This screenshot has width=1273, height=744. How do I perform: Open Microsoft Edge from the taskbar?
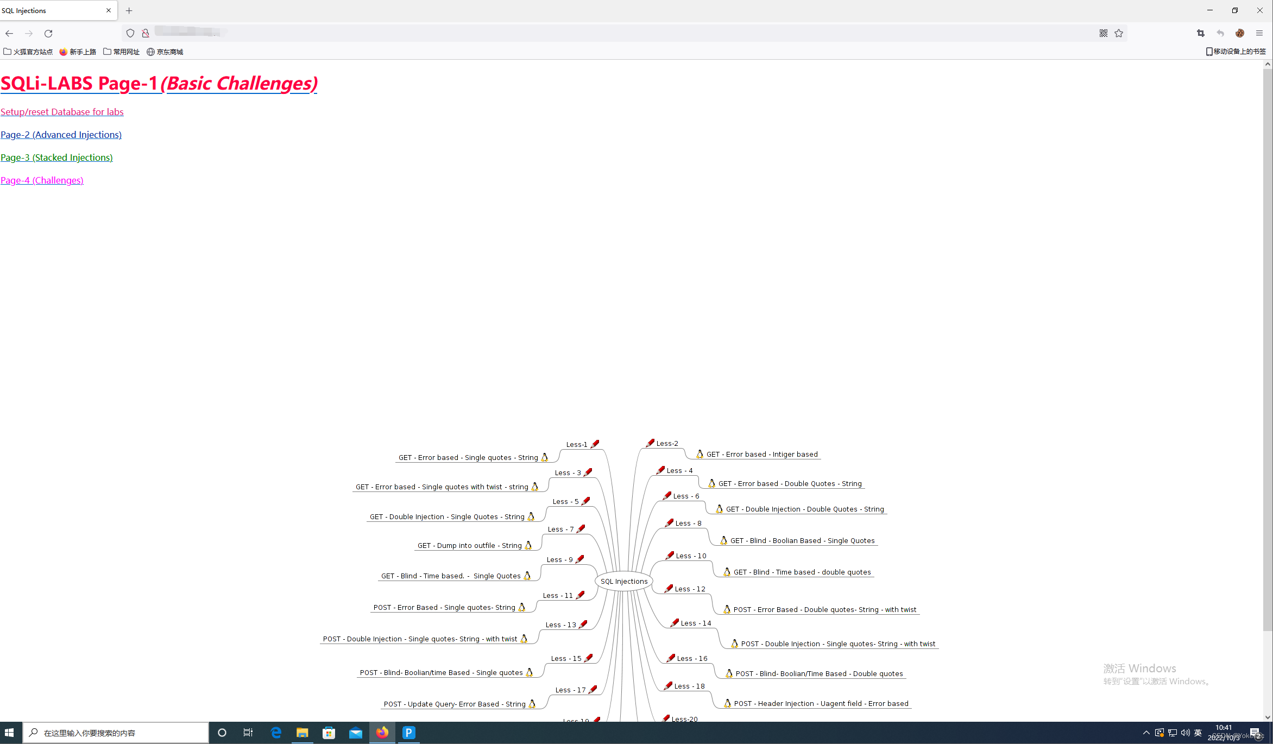coord(276,733)
